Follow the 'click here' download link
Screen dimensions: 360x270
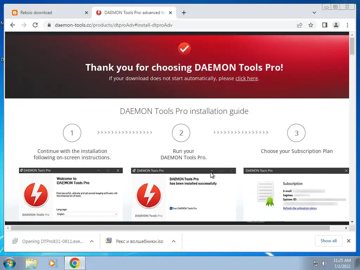pyautogui.click(x=246, y=78)
